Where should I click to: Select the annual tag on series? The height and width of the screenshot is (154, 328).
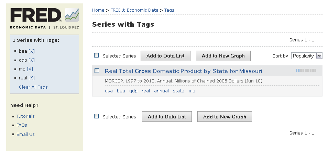coord(162,91)
